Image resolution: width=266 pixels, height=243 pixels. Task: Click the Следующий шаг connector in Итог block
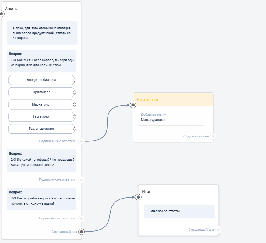click(218, 229)
